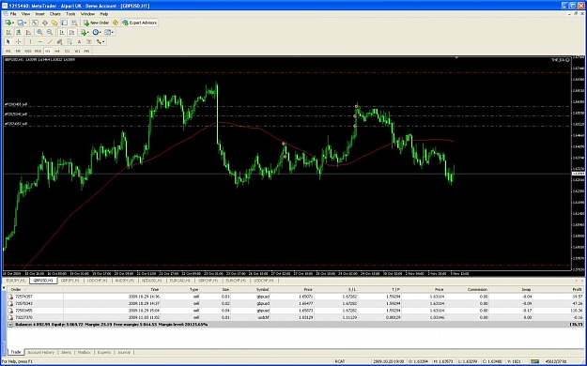The image size is (587, 366).
Task: Expand the New Chart dropdown arrow
Action: [13, 23]
